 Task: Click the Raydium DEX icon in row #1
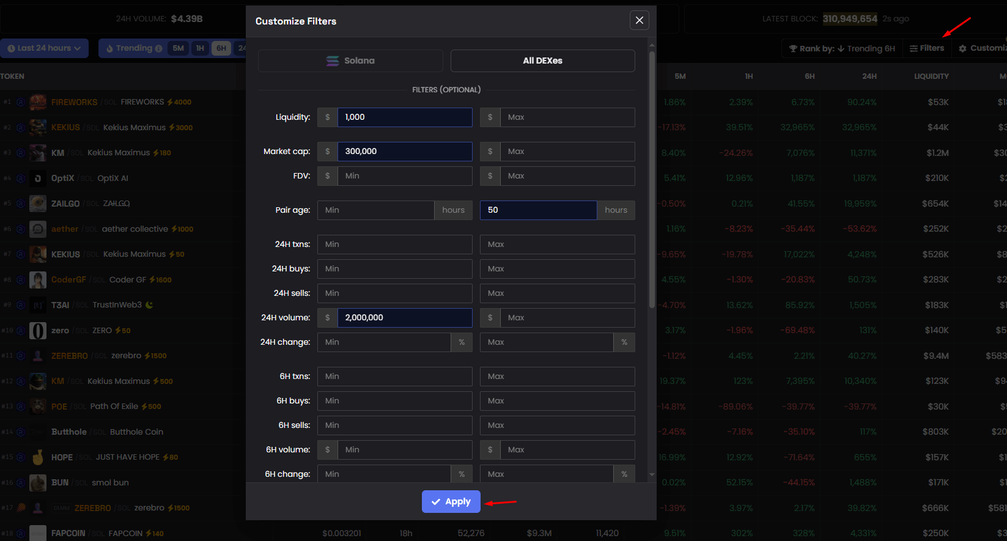(x=20, y=102)
